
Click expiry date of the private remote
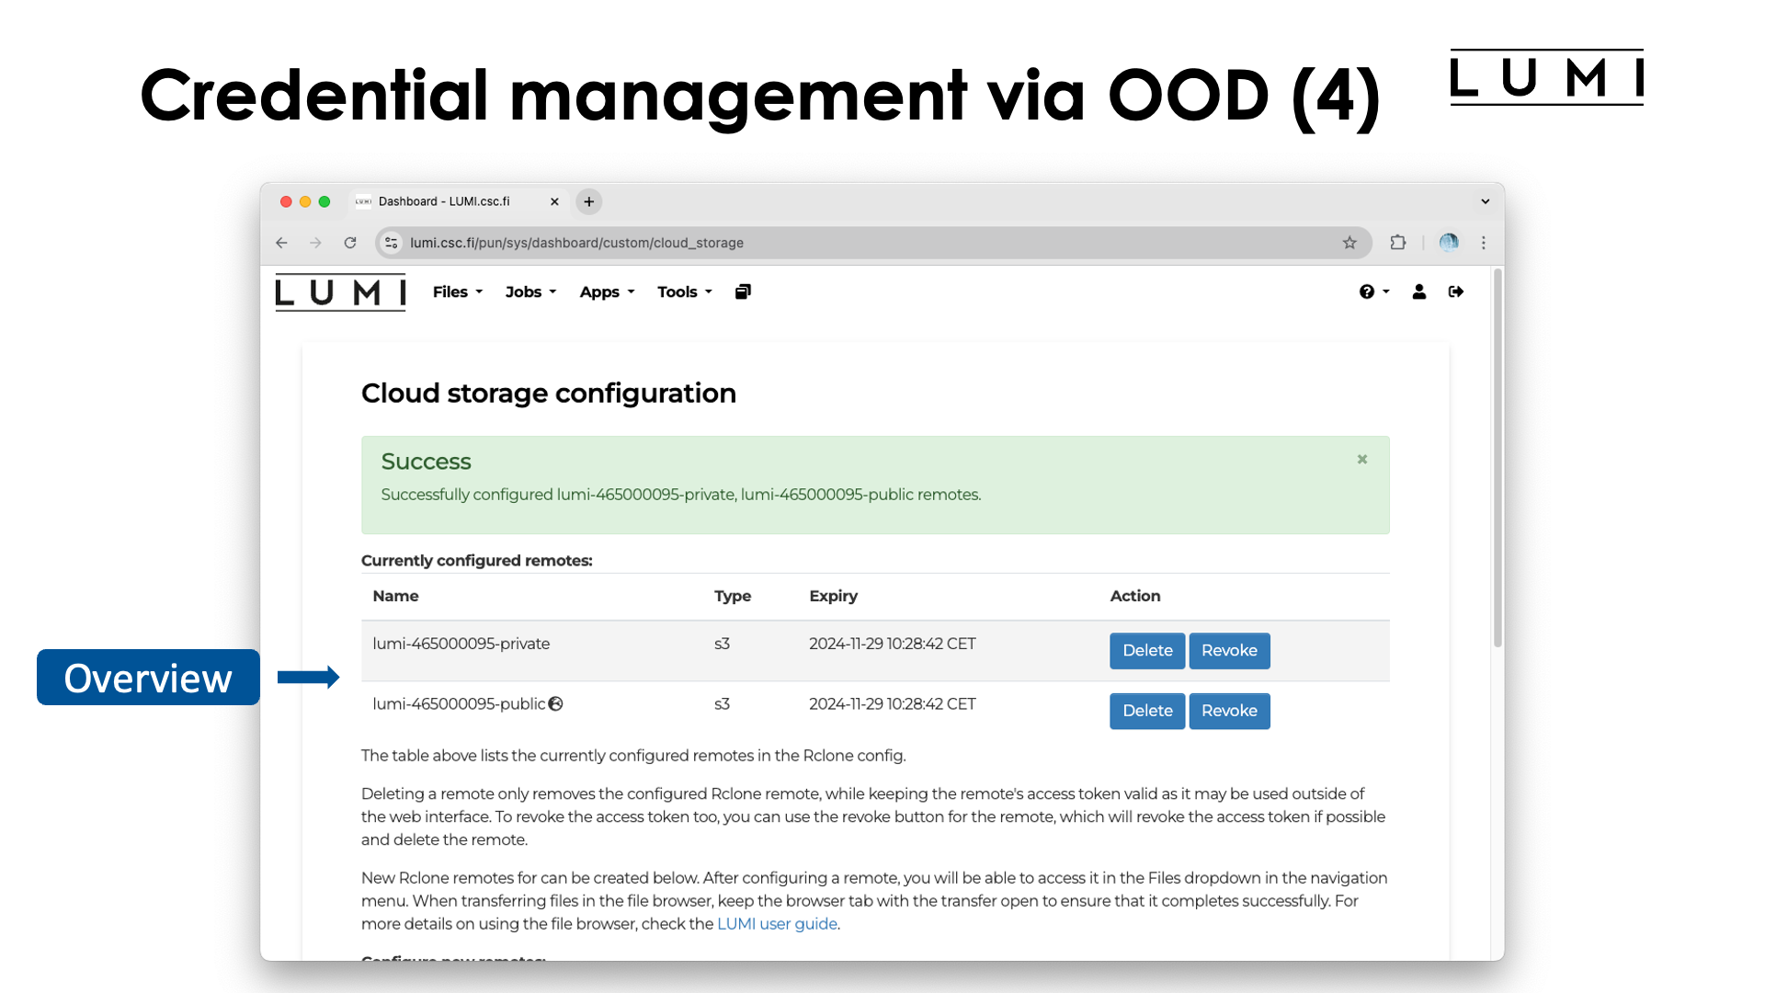893,644
